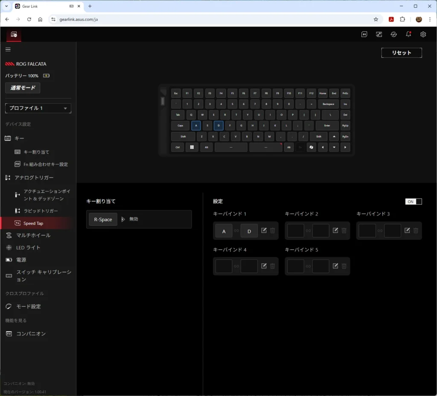
Task: Click the Adobe Acrobat extension icon
Action: [x=390, y=19]
